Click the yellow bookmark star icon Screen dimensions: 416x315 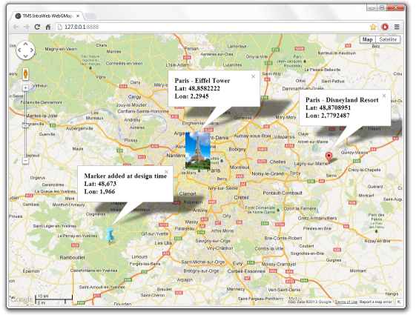click(373, 27)
